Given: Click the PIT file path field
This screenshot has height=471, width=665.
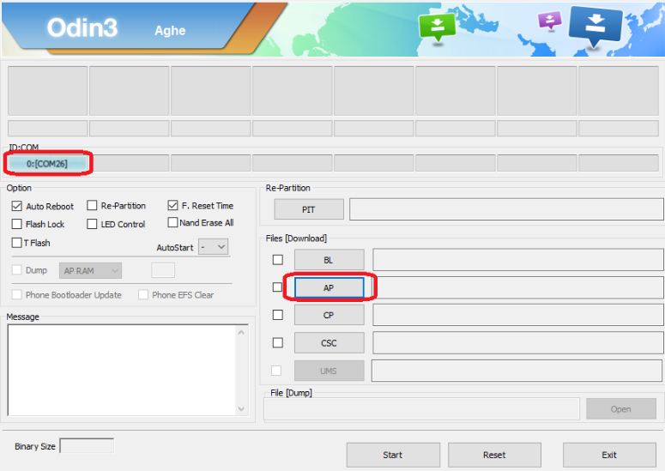Looking at the screenshot, I should 506,209.
